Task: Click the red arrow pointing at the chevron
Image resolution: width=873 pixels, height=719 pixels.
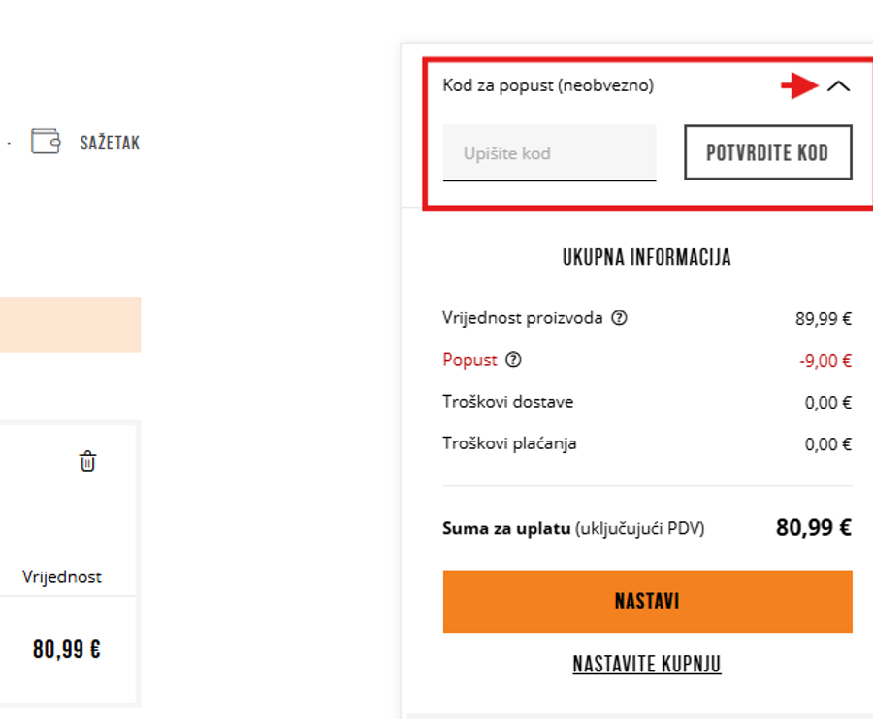Action: 800,86
